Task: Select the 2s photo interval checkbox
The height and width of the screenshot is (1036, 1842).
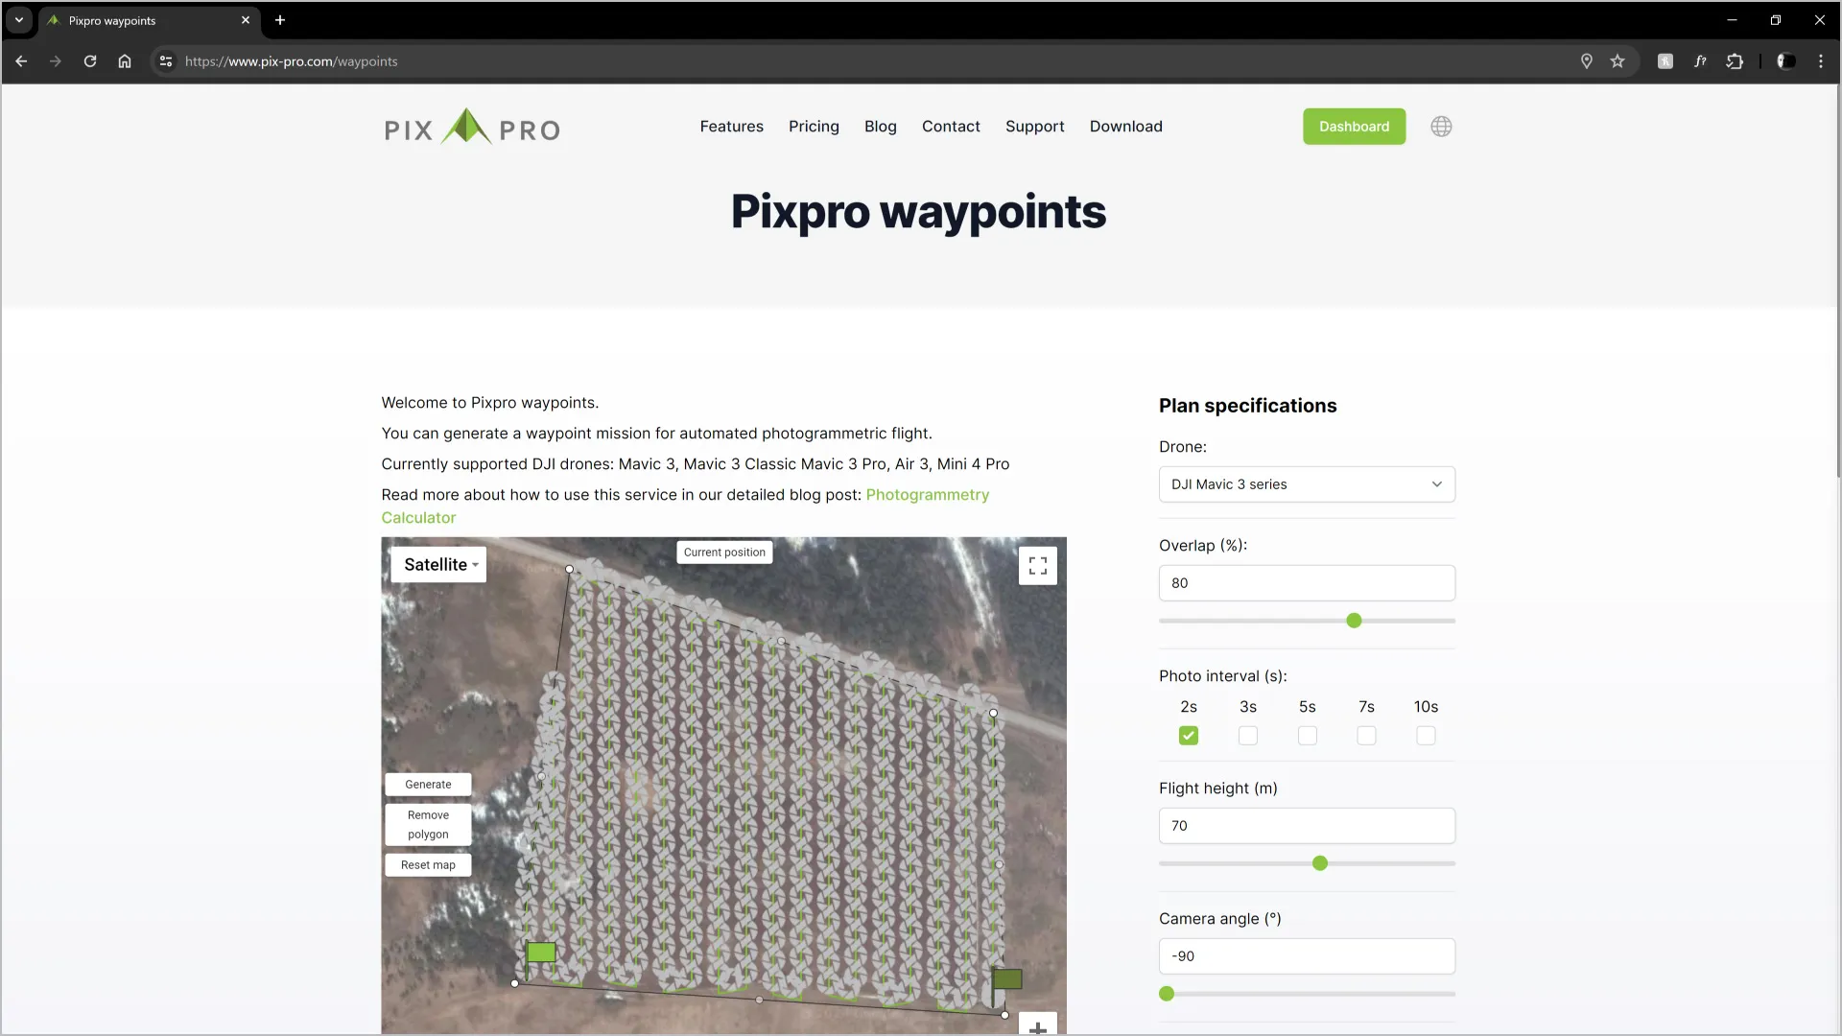Action: [1189, 736]
